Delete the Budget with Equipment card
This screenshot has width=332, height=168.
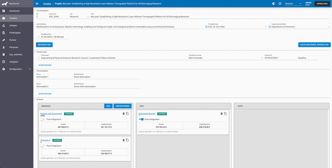click(124, 114)
